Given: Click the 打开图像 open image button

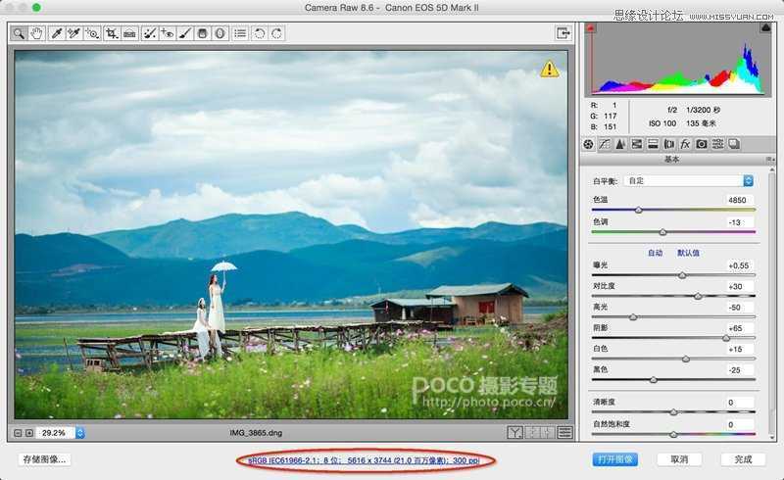Looking at the screenshot, I should [x=615, y=459].
